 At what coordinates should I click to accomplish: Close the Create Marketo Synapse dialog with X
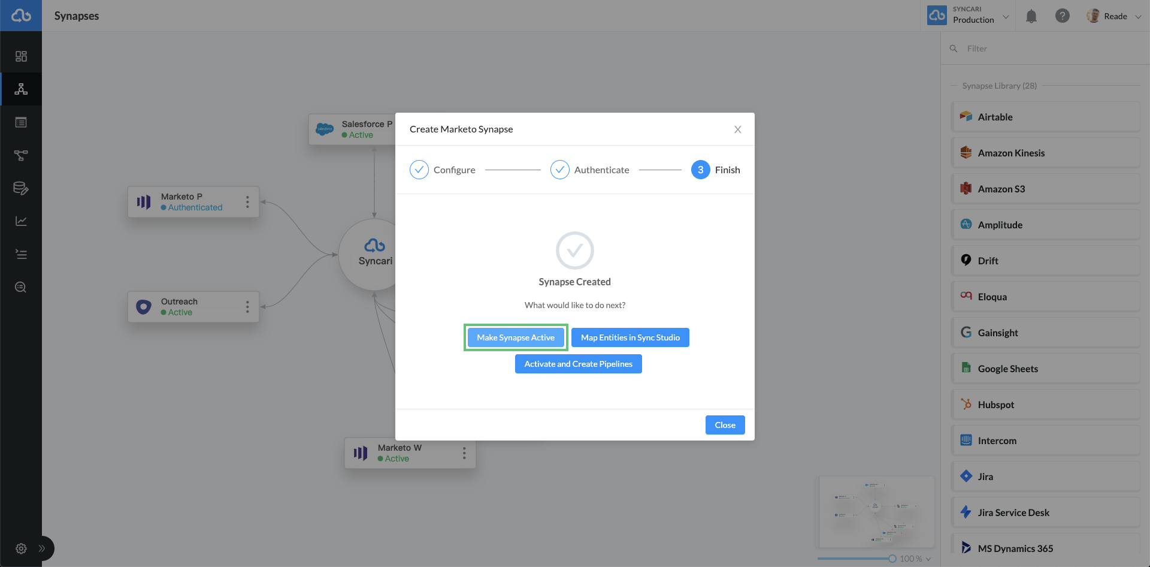tap(738, 129)
